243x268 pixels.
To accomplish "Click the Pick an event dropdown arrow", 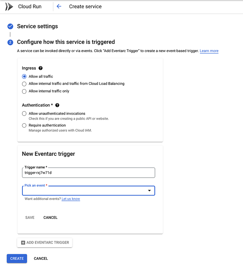I will coord(149,190).
